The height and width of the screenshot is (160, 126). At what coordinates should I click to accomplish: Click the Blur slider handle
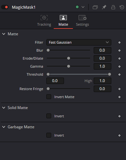tap(48, 50)
